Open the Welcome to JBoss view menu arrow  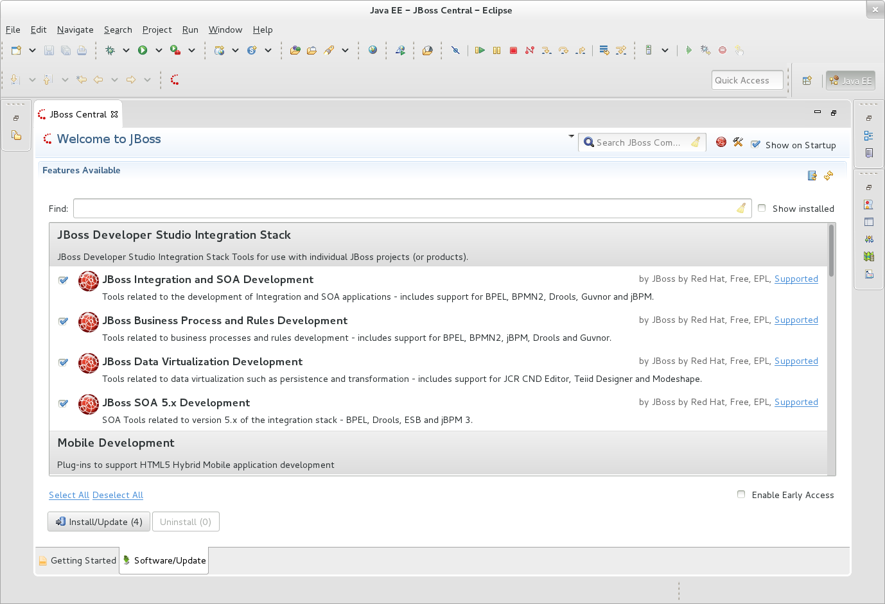[571, 136]
